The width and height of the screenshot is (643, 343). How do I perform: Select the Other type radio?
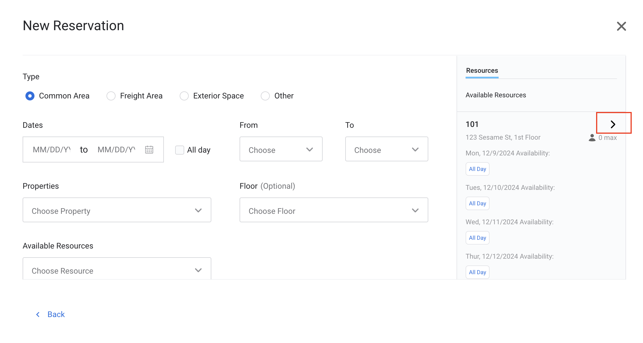[265, 96]
